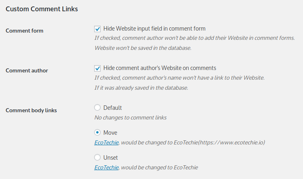Click the 'Comment form' row label
Screen dimensions: 303x179
point(25,31)
